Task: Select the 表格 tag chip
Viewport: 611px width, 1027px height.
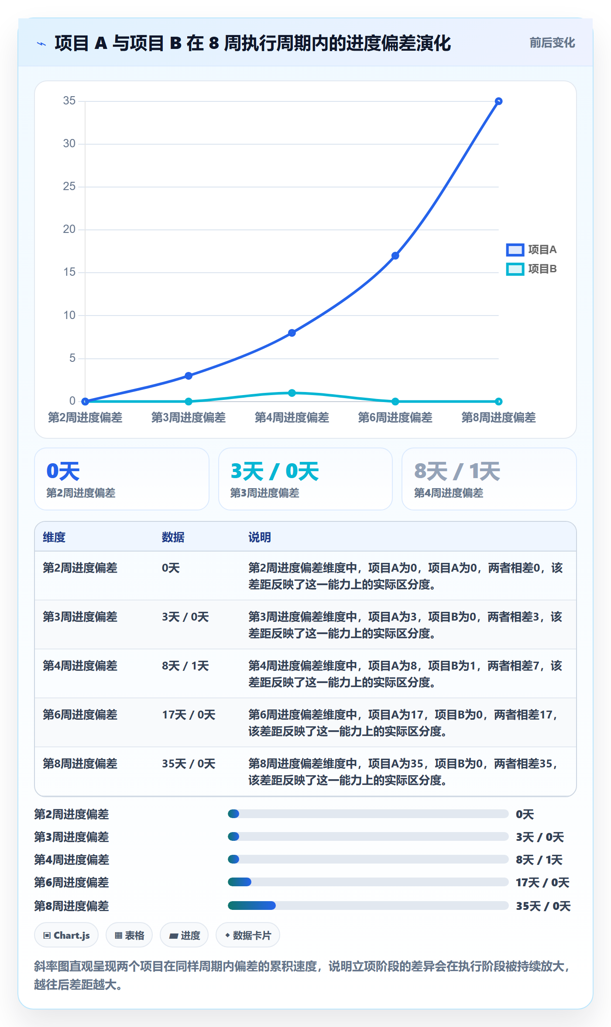Action: click(129, 935)
